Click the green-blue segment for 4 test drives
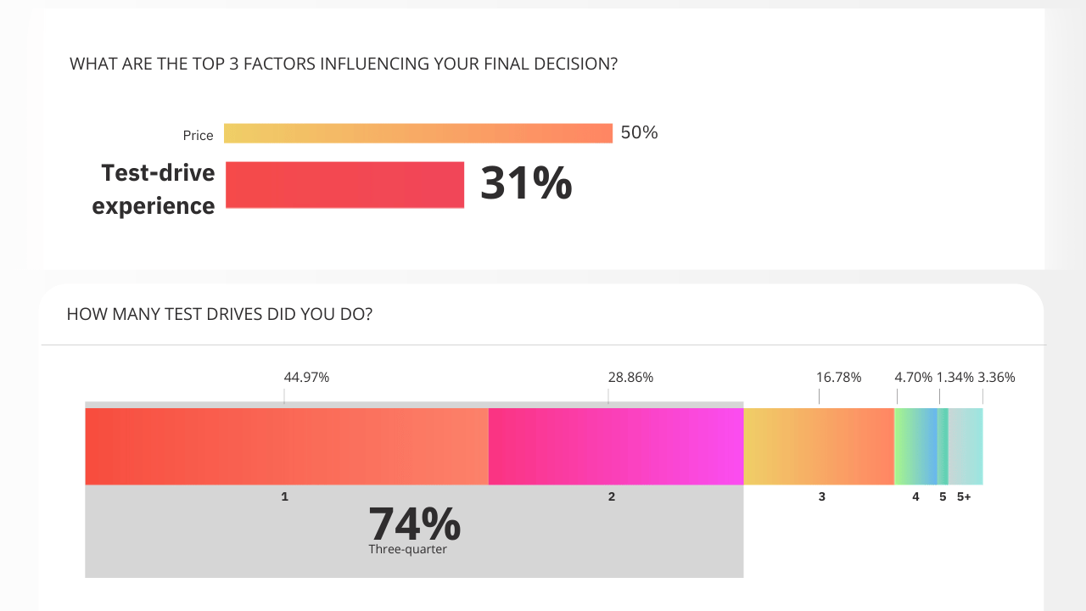 pos(915,446)
